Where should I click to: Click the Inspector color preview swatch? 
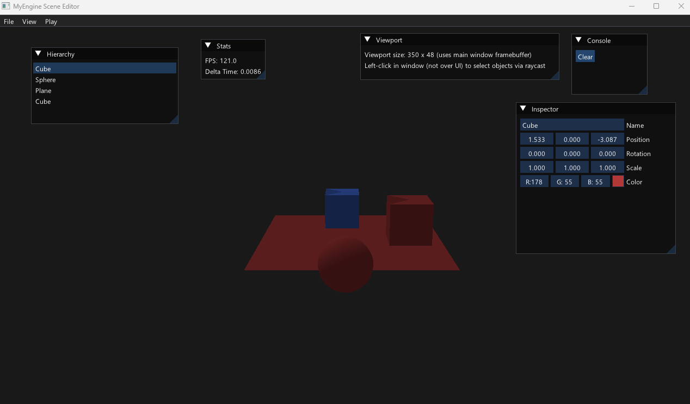pos(618,182)
